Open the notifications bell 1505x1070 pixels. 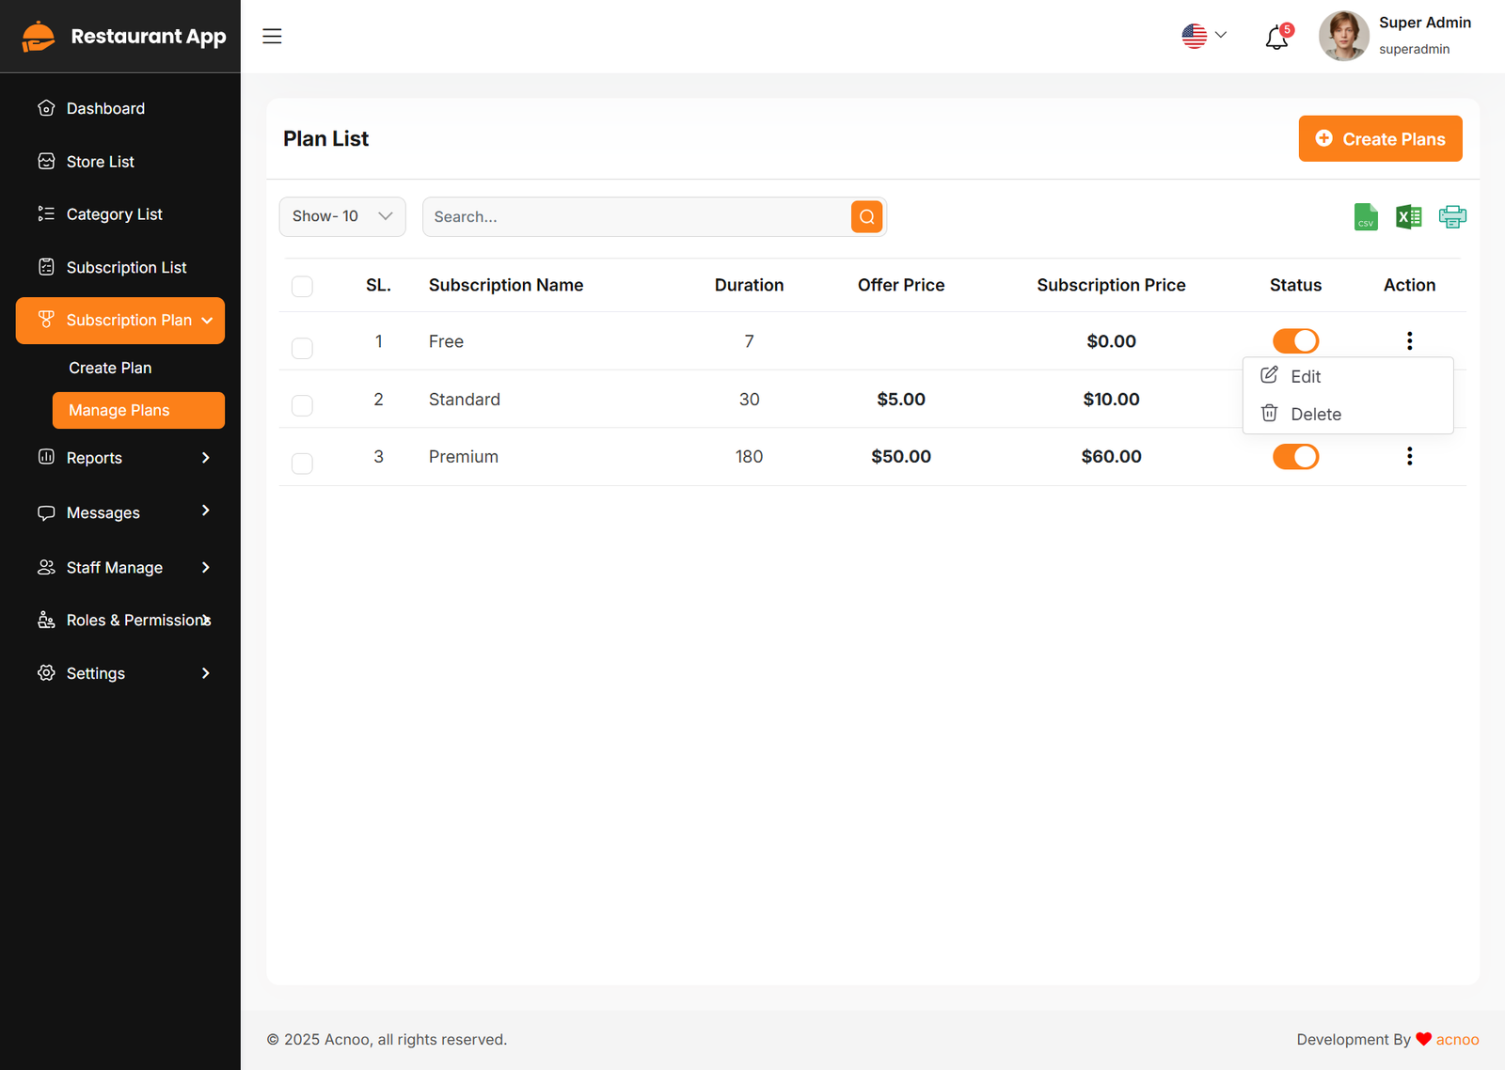point(1276,38)
